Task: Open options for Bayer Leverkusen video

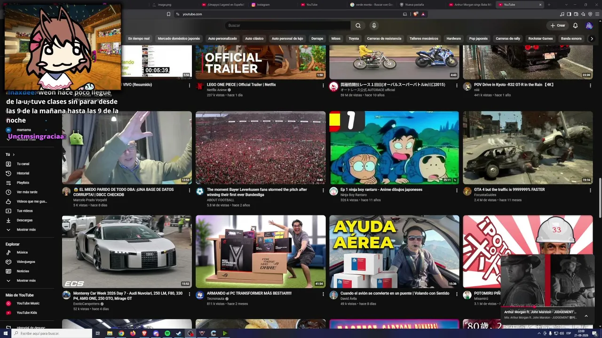Action: click(323, 190)
